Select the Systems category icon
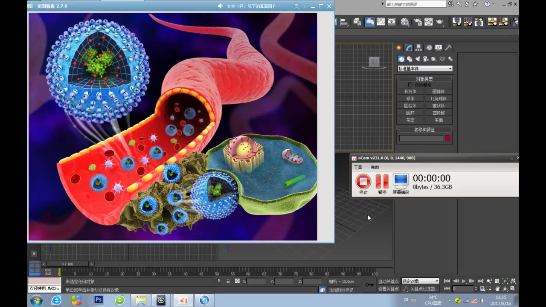 450,59
